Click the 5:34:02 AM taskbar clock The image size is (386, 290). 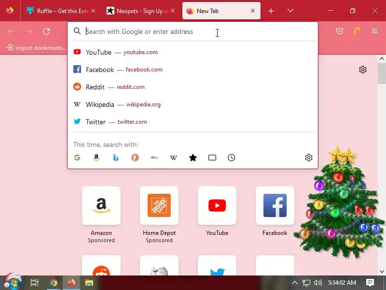click(x=342, y=283)
